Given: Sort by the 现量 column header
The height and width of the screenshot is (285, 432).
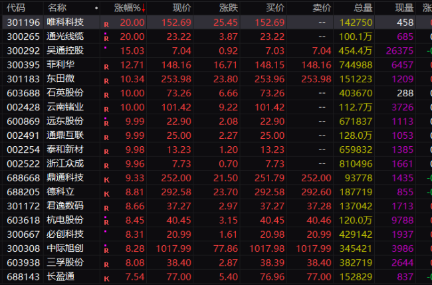Looking at the screenshot, I should (404, 8).
